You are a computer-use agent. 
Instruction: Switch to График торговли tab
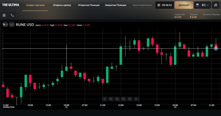(35, 5)
